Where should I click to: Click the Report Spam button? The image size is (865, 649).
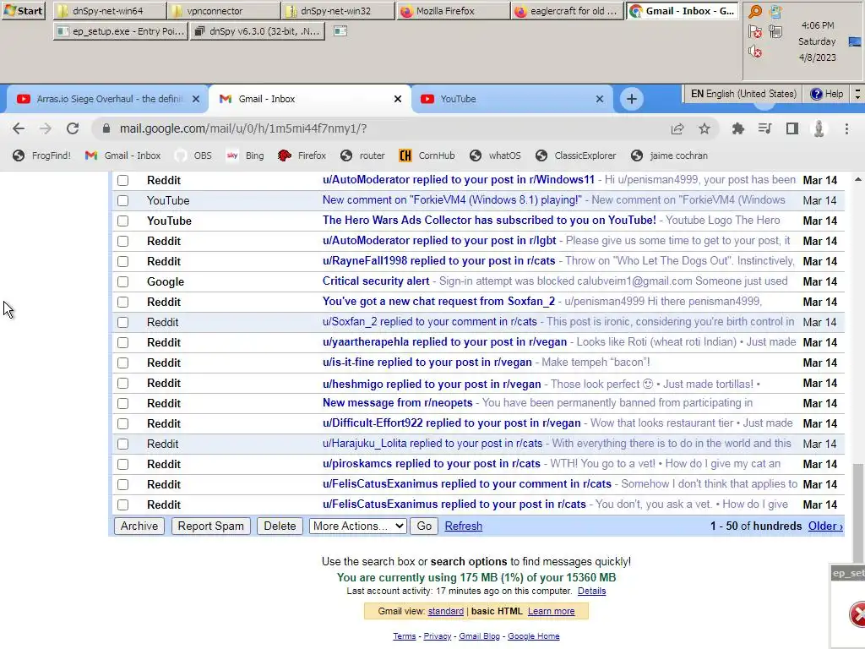(x=210, y=526)
